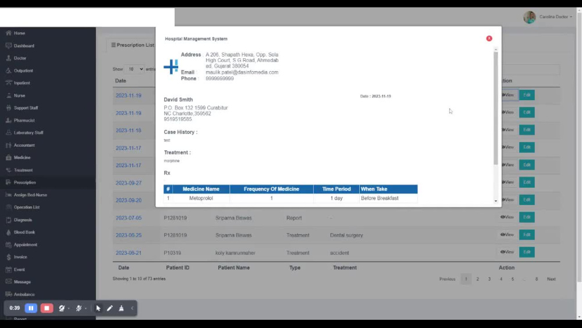Open Carolina Doctor user dropdown
The image size is (582, 328).
[x=556, y=17]
